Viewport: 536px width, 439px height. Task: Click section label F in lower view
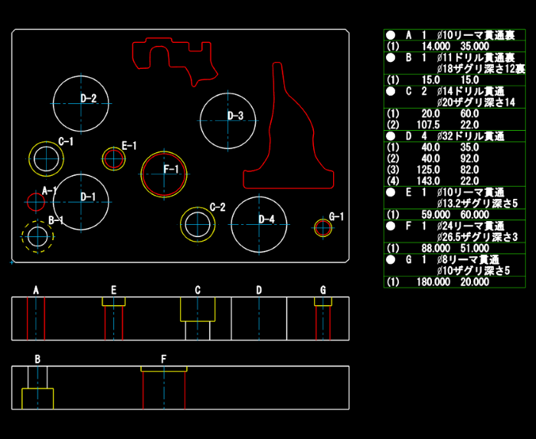point(164,359)
